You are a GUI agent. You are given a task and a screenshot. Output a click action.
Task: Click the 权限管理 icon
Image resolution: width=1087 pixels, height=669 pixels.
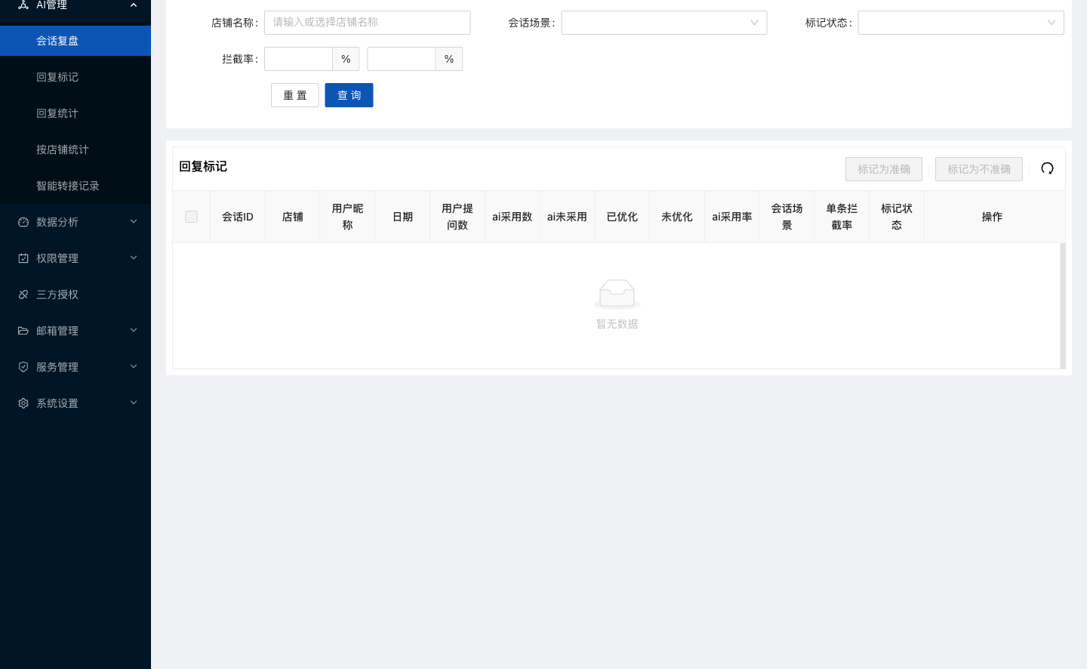(x=23, y=258)
